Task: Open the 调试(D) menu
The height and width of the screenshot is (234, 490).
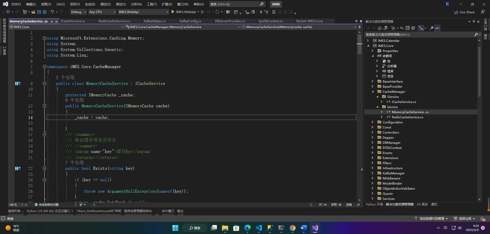Action: click(106, 4)
